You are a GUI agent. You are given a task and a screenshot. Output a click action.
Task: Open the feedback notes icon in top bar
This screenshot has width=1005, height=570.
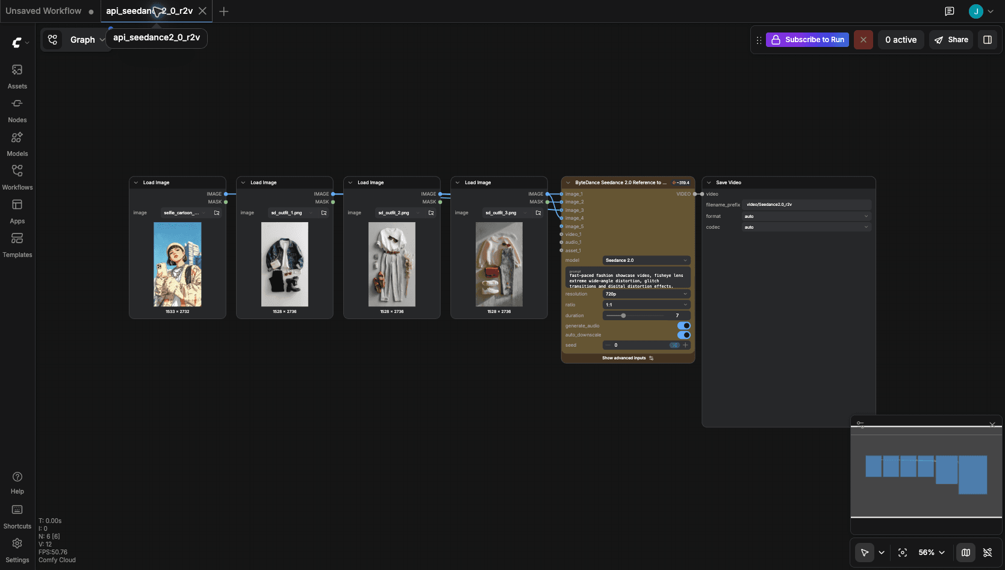(950, 11)
